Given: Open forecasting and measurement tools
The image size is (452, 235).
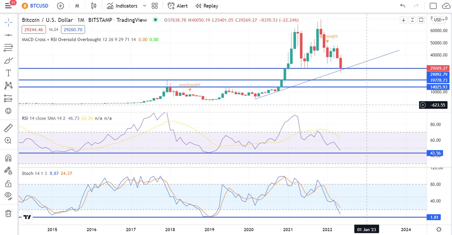Looking at the screenshot, I should click(x=8, y=98).
